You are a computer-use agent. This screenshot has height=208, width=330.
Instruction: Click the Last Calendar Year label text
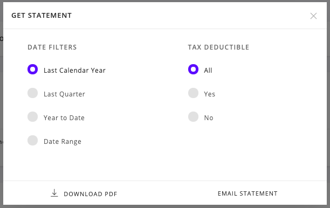pyautogui.click(x=74, y=70)
